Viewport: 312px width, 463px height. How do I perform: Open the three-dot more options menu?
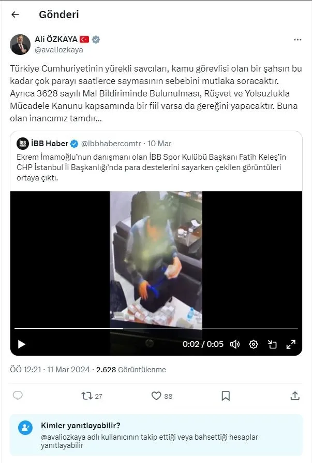point(298,40)
